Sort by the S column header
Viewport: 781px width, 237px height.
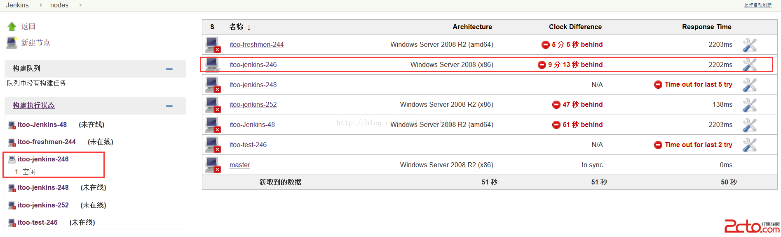[x=212, y=27]
